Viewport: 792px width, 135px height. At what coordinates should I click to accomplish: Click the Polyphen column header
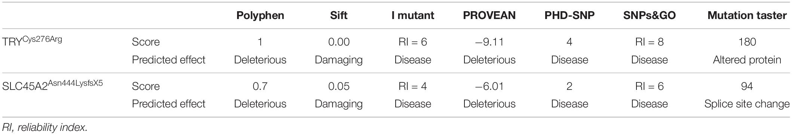[260, 16]
